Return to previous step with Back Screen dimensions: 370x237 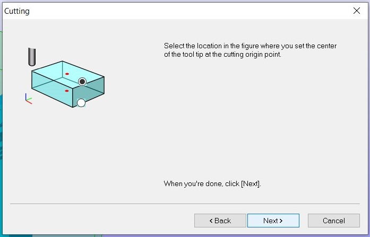220,221
